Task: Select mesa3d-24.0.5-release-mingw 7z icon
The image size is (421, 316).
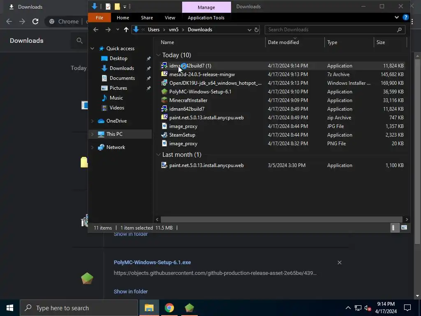Action: pos(164,74)
